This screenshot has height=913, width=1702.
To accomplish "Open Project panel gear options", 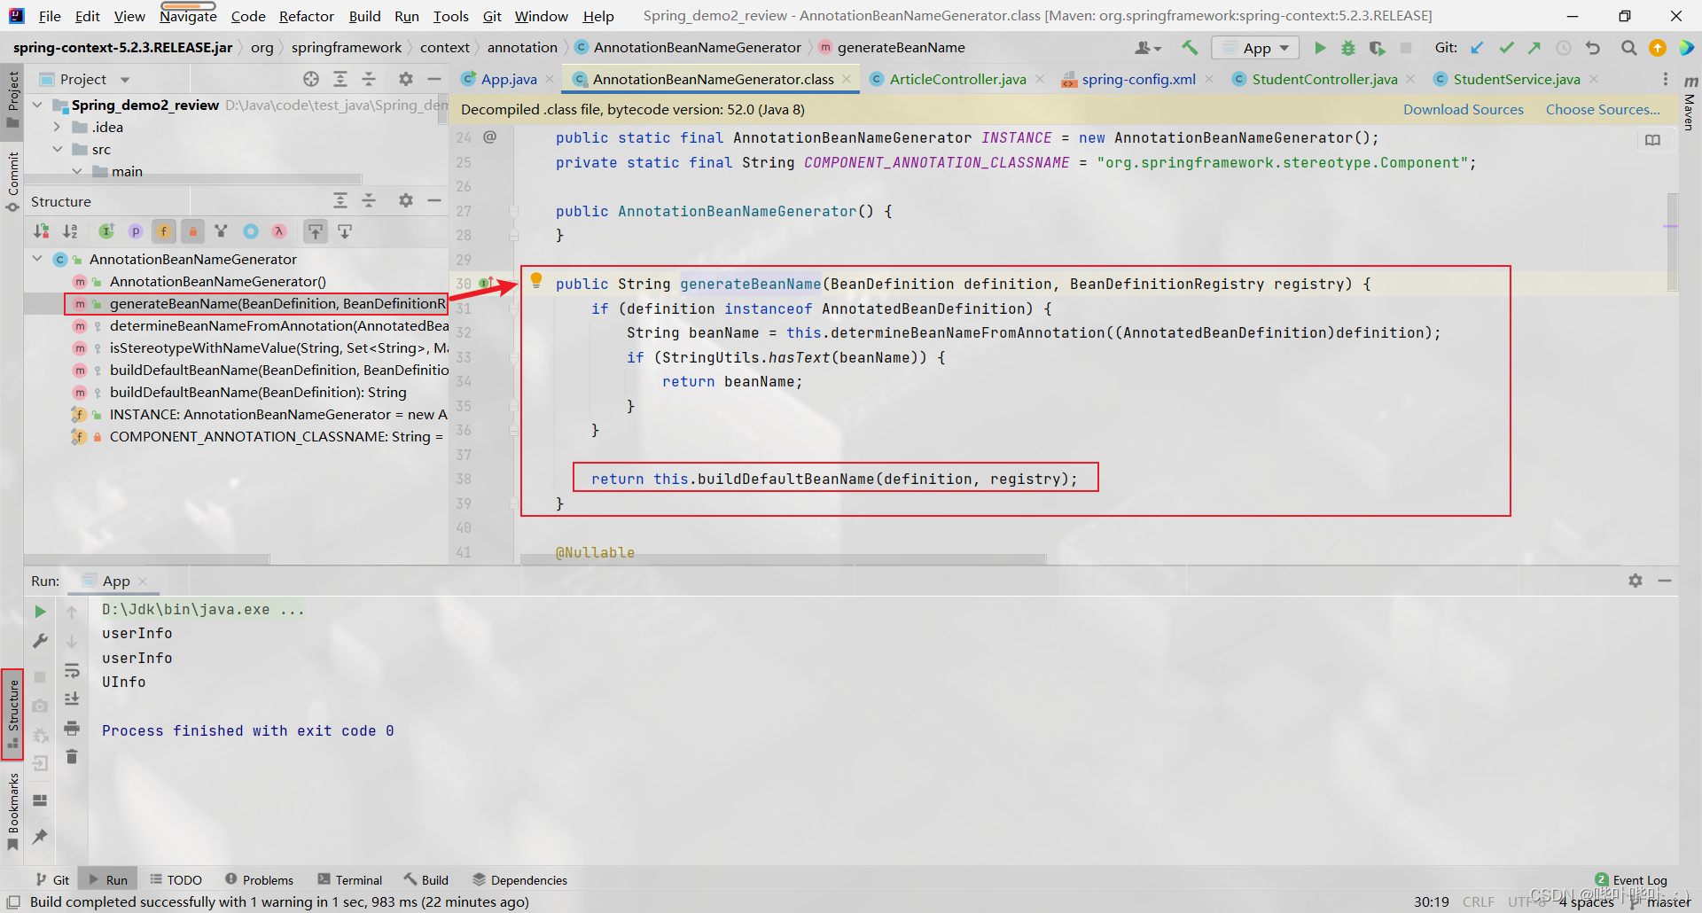I will point(405,79).
